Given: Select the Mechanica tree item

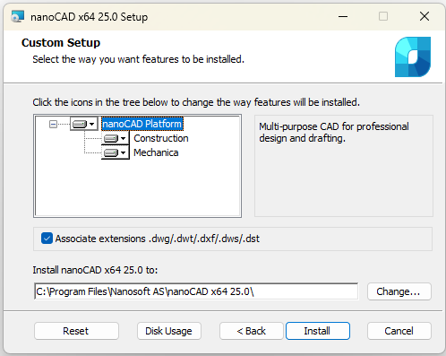Looking at the screenshot, I should point(156,152).
